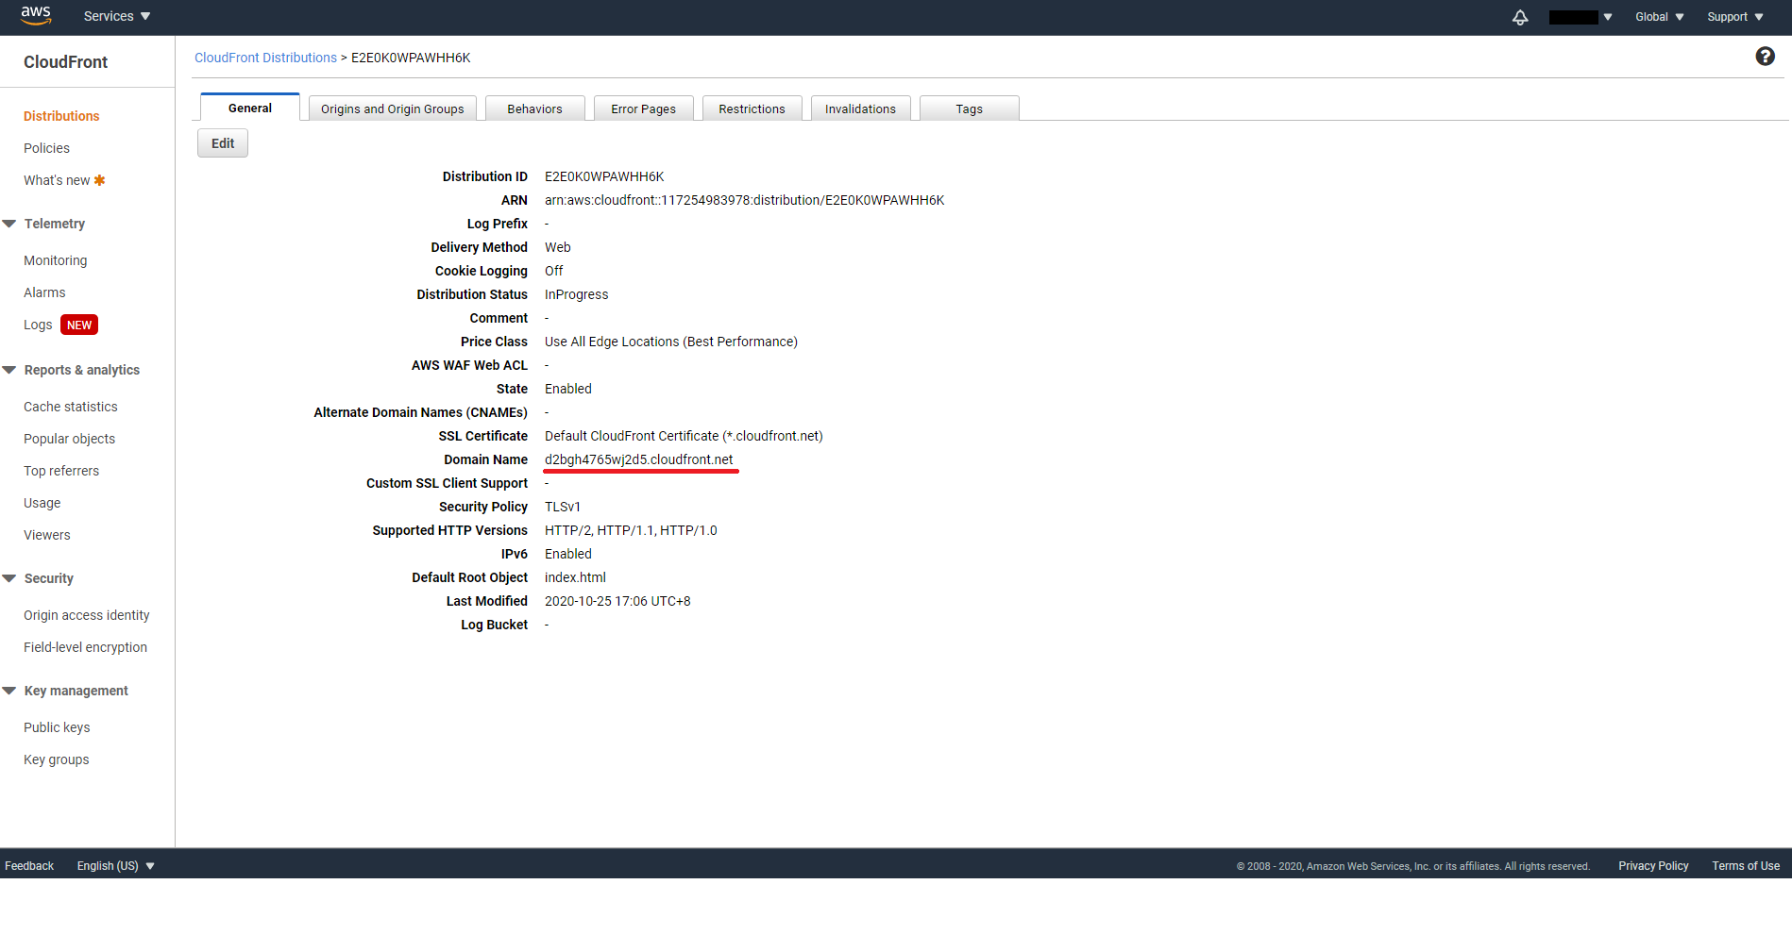Viewport: 1792px width, 951px height.
Task: Click the Edit button
Action: (x=223, y=143)
